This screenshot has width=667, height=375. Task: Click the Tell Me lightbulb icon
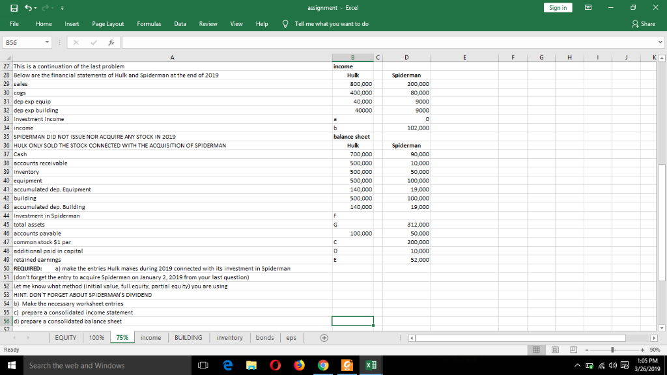pyautogui.click(x=284, y=23)
